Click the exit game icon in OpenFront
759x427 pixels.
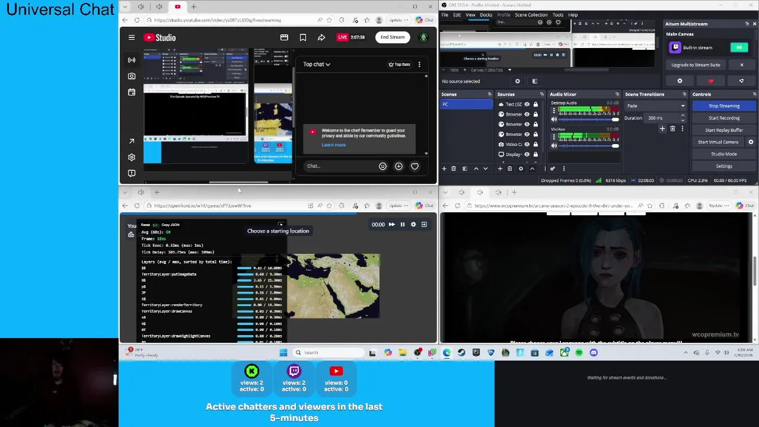[424, 224]
